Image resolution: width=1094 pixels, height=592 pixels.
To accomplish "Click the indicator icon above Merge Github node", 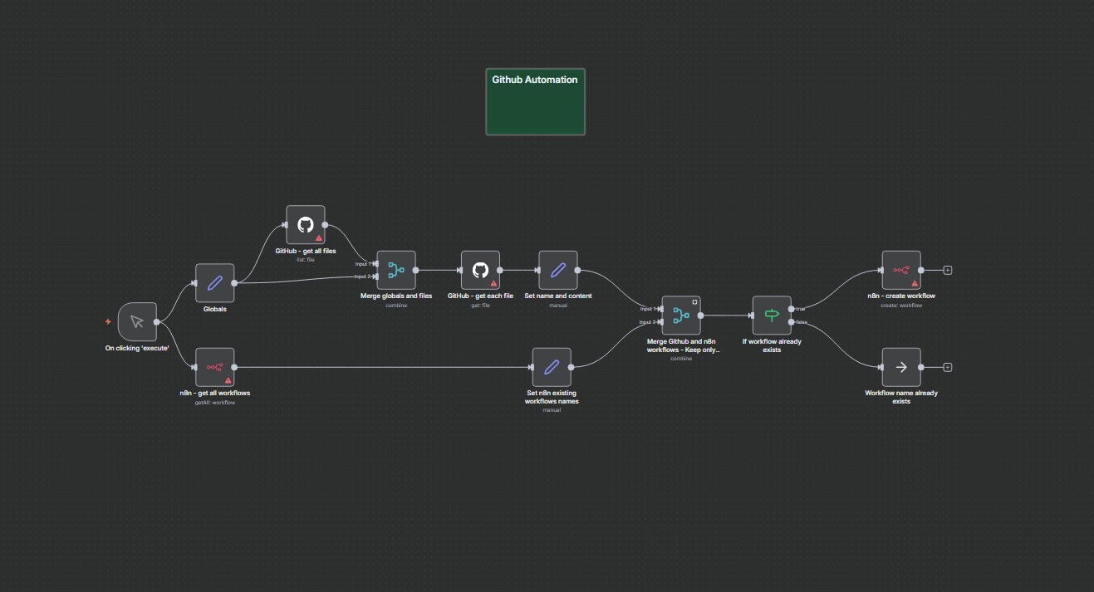I will [x=694, y=302].
